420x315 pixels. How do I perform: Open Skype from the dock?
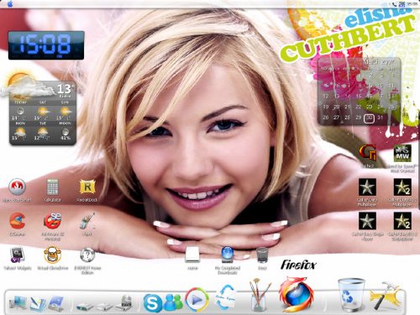[152, 303]
